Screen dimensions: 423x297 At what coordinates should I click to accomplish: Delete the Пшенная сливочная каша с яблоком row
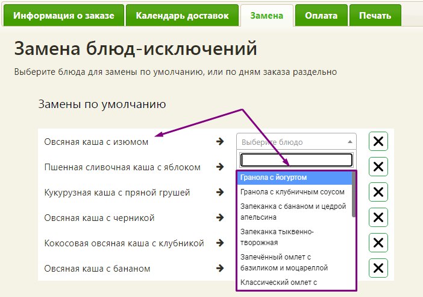pos(378,167)
